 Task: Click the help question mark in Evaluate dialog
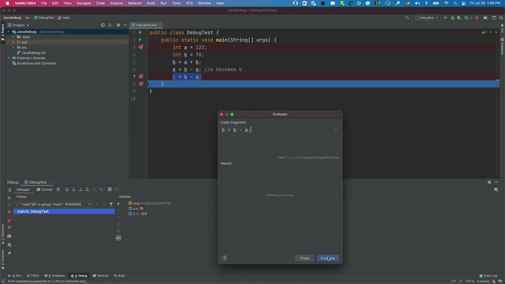[x=224, y=258]
